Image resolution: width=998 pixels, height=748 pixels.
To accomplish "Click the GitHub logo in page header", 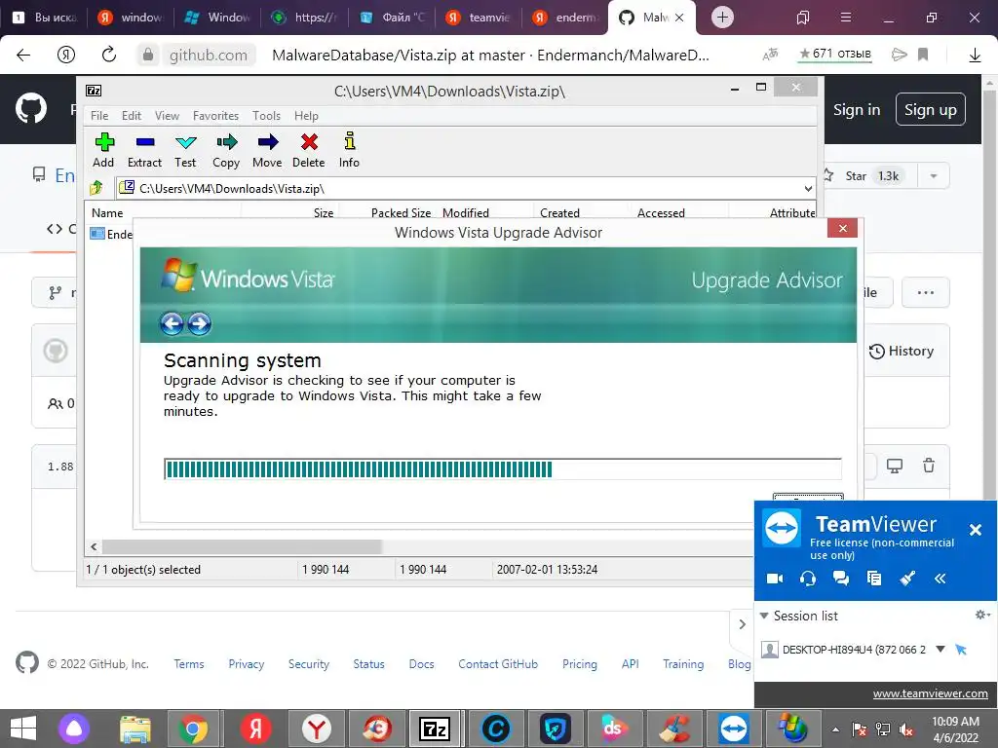I will [30, 108].
